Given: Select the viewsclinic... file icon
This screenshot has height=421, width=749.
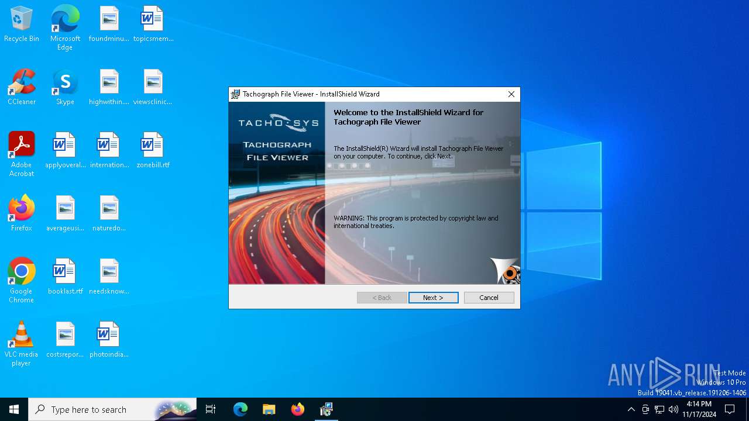Looking at the screenshot, I should pyautogui.click(x=153, y=88).
